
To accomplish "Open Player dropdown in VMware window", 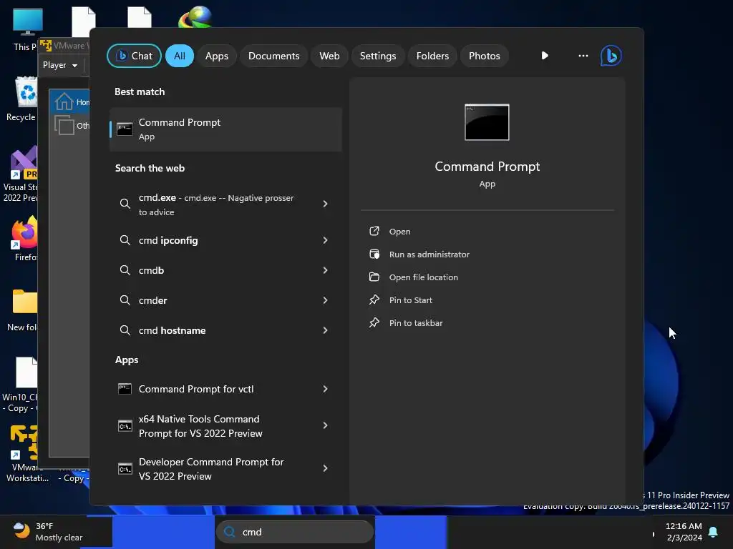I will coord(60,65).
